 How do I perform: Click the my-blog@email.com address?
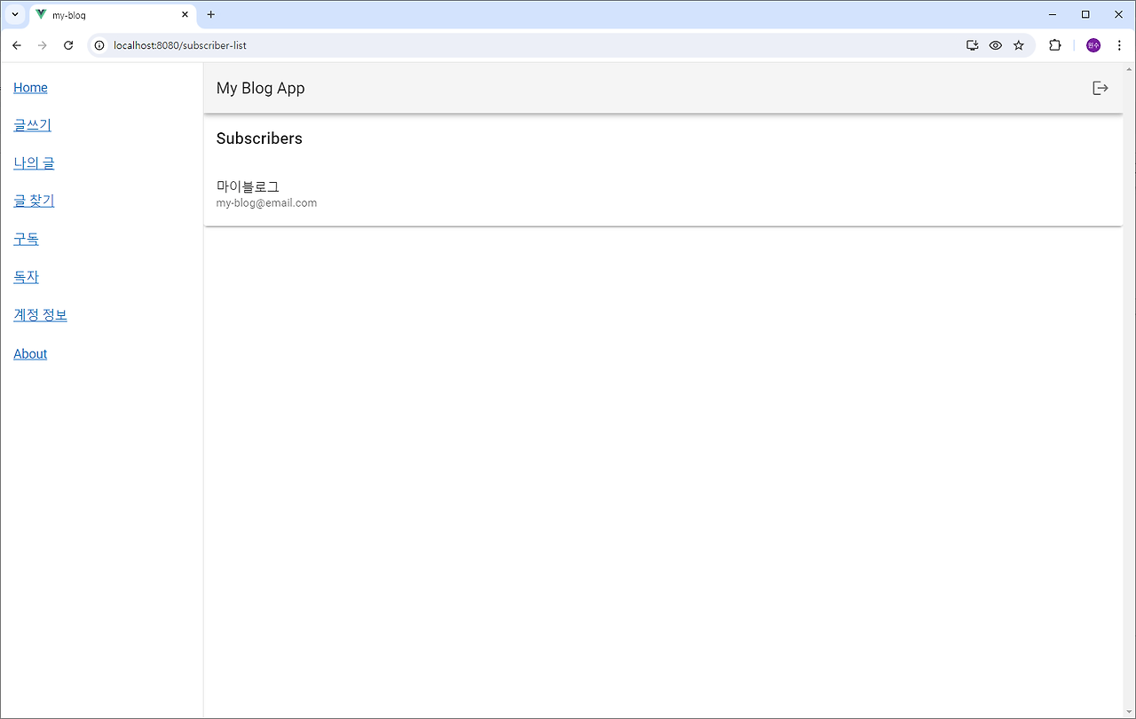pos(266,203)
